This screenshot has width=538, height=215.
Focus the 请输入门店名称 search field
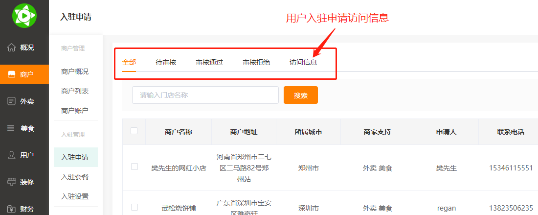click(x=205, y=95)
